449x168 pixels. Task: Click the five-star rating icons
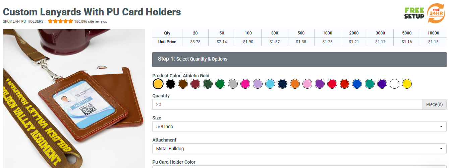[x=60, y=21]
